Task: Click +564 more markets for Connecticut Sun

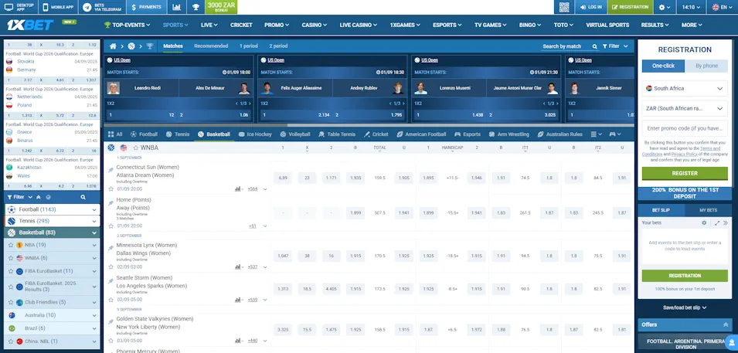Action: 253,188
